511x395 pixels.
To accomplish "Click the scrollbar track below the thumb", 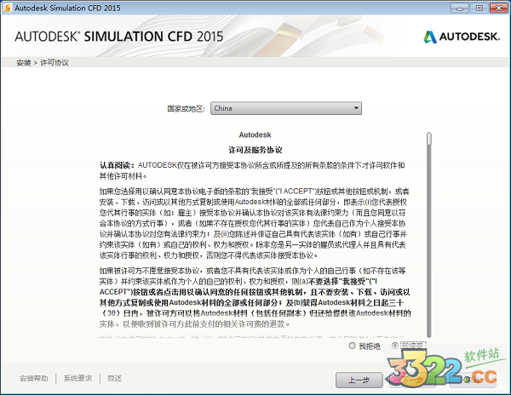I will pyautogui.click(x=428, y=255).
